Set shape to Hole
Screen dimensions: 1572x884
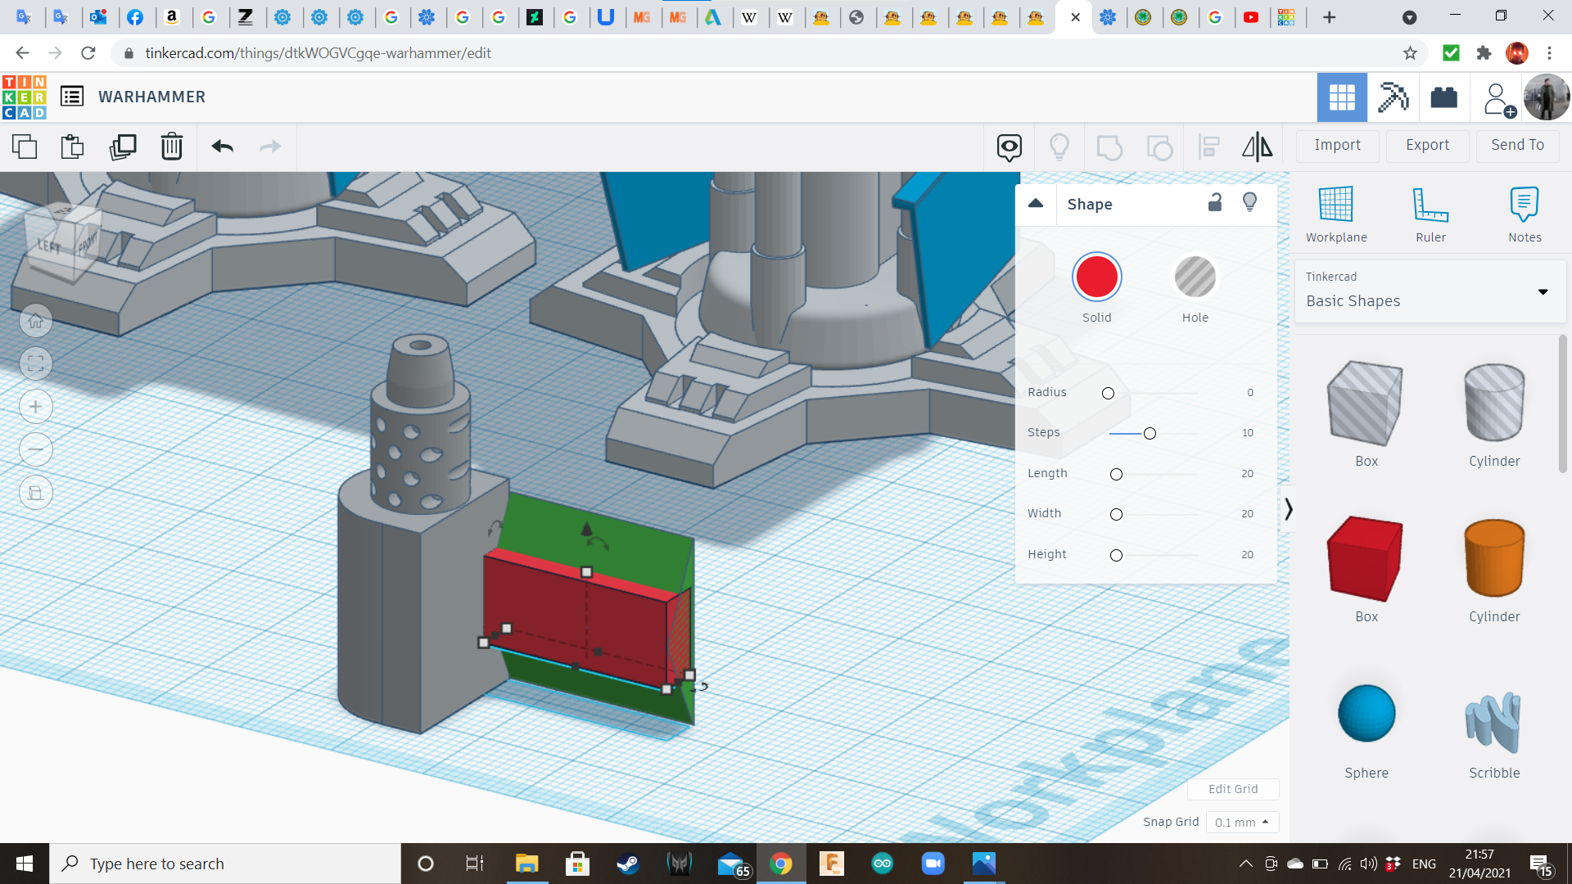[x=1195, y=277]
